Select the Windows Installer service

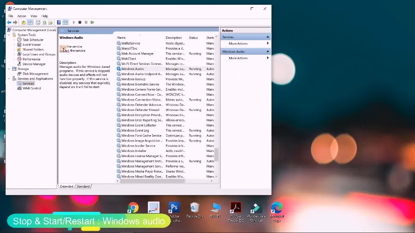166,151
